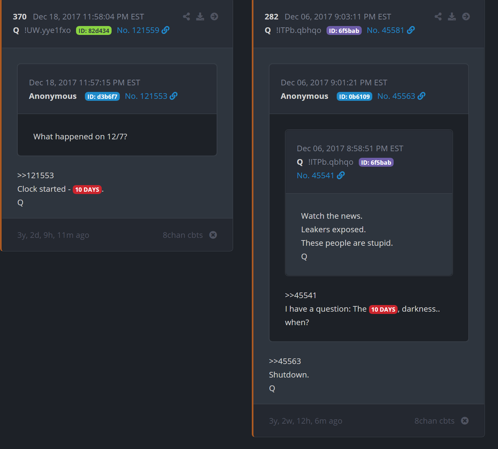Viewport: 498px width, 449px height.
Task: Follow >>121553 reply reference
Action: pyautogui.click(x=36, y=176)
